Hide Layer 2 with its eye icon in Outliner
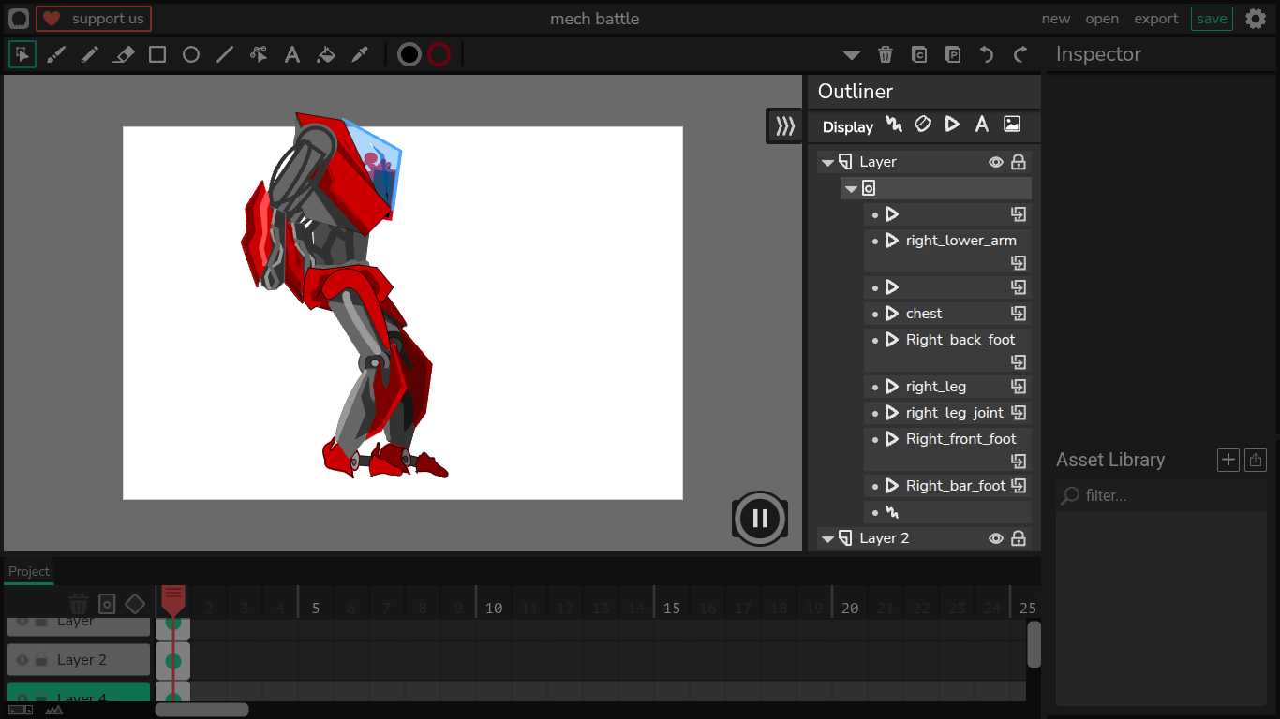 point(996,538)
